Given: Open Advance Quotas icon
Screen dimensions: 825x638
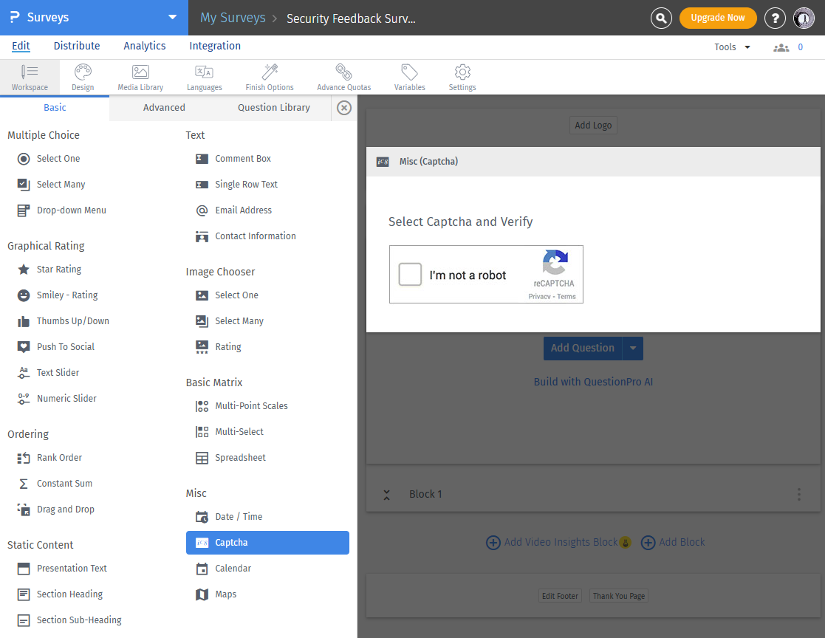Looking at the screenshot, I should coord(343,78).
